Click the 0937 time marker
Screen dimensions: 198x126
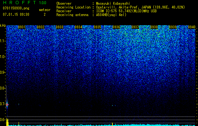(x=135, y=27)
